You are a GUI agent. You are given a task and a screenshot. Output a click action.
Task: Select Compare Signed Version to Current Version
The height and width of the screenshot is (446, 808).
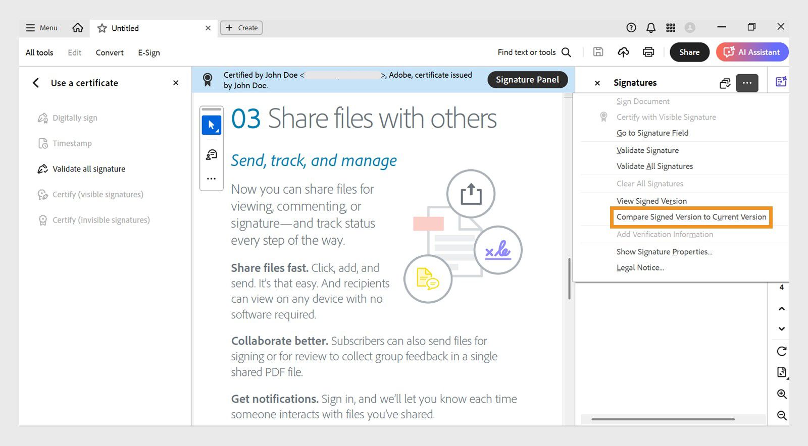click(x=691, y=217)
